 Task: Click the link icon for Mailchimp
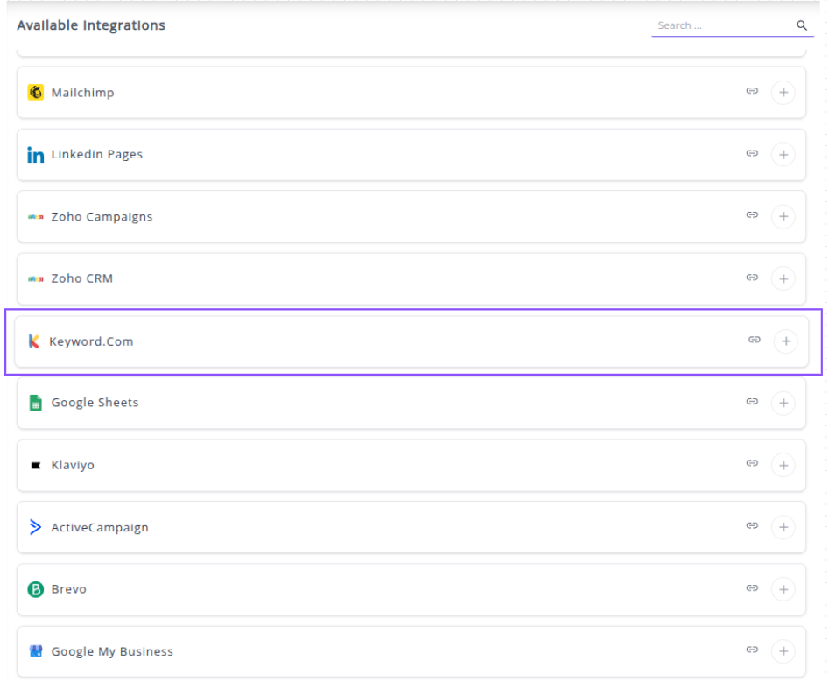click(x=751, y=91)
